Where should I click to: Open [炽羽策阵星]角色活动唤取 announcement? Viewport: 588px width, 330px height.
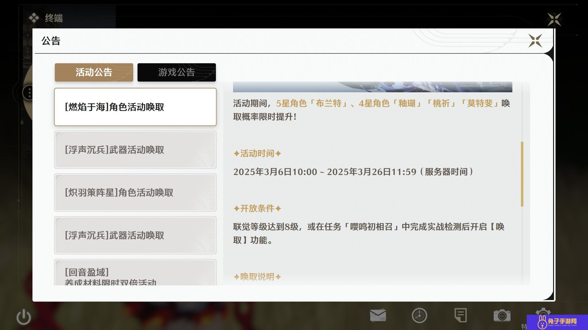tap(135, 193)
